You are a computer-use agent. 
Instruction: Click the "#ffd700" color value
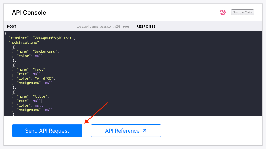tap(44, 78)
